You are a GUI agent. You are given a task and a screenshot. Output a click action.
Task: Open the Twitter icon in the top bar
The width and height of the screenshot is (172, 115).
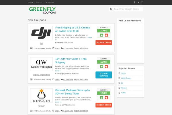pyautogui.click(x=138, y=2)
